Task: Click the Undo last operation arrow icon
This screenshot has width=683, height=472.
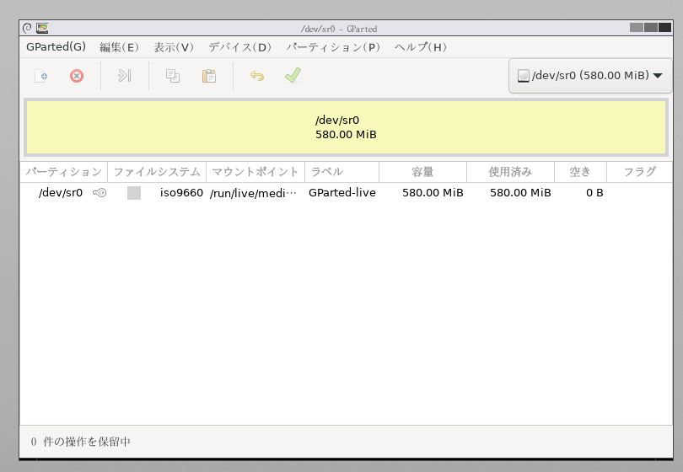Action: point(257,76)
